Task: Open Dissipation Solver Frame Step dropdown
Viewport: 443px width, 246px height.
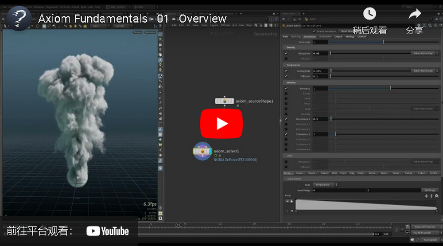Action: [x=425, y=54]
